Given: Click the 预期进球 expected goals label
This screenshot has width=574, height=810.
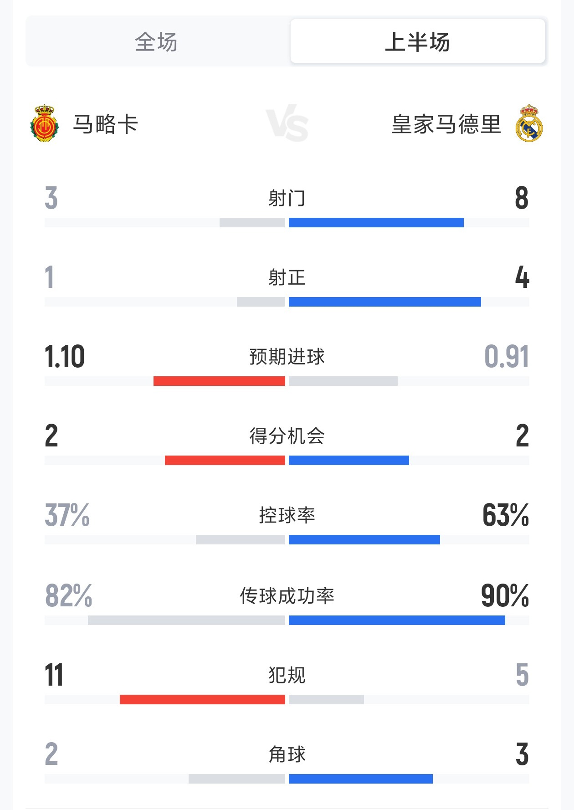Looking at the screenshot, I should 287,357.
